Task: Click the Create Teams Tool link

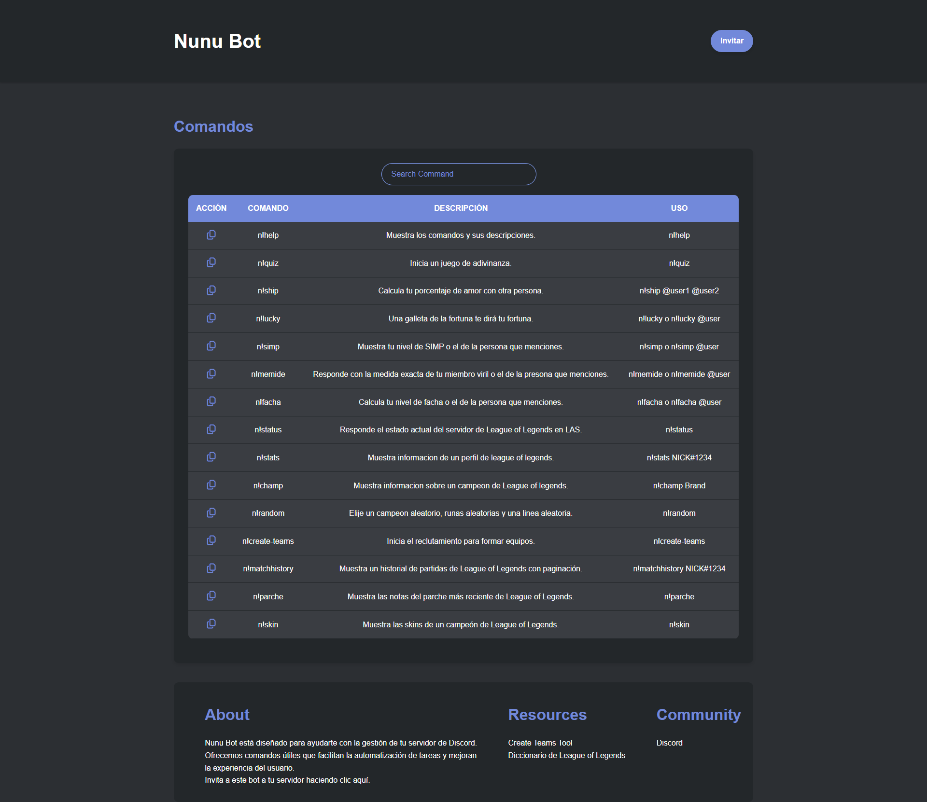Action: point(540,742)
